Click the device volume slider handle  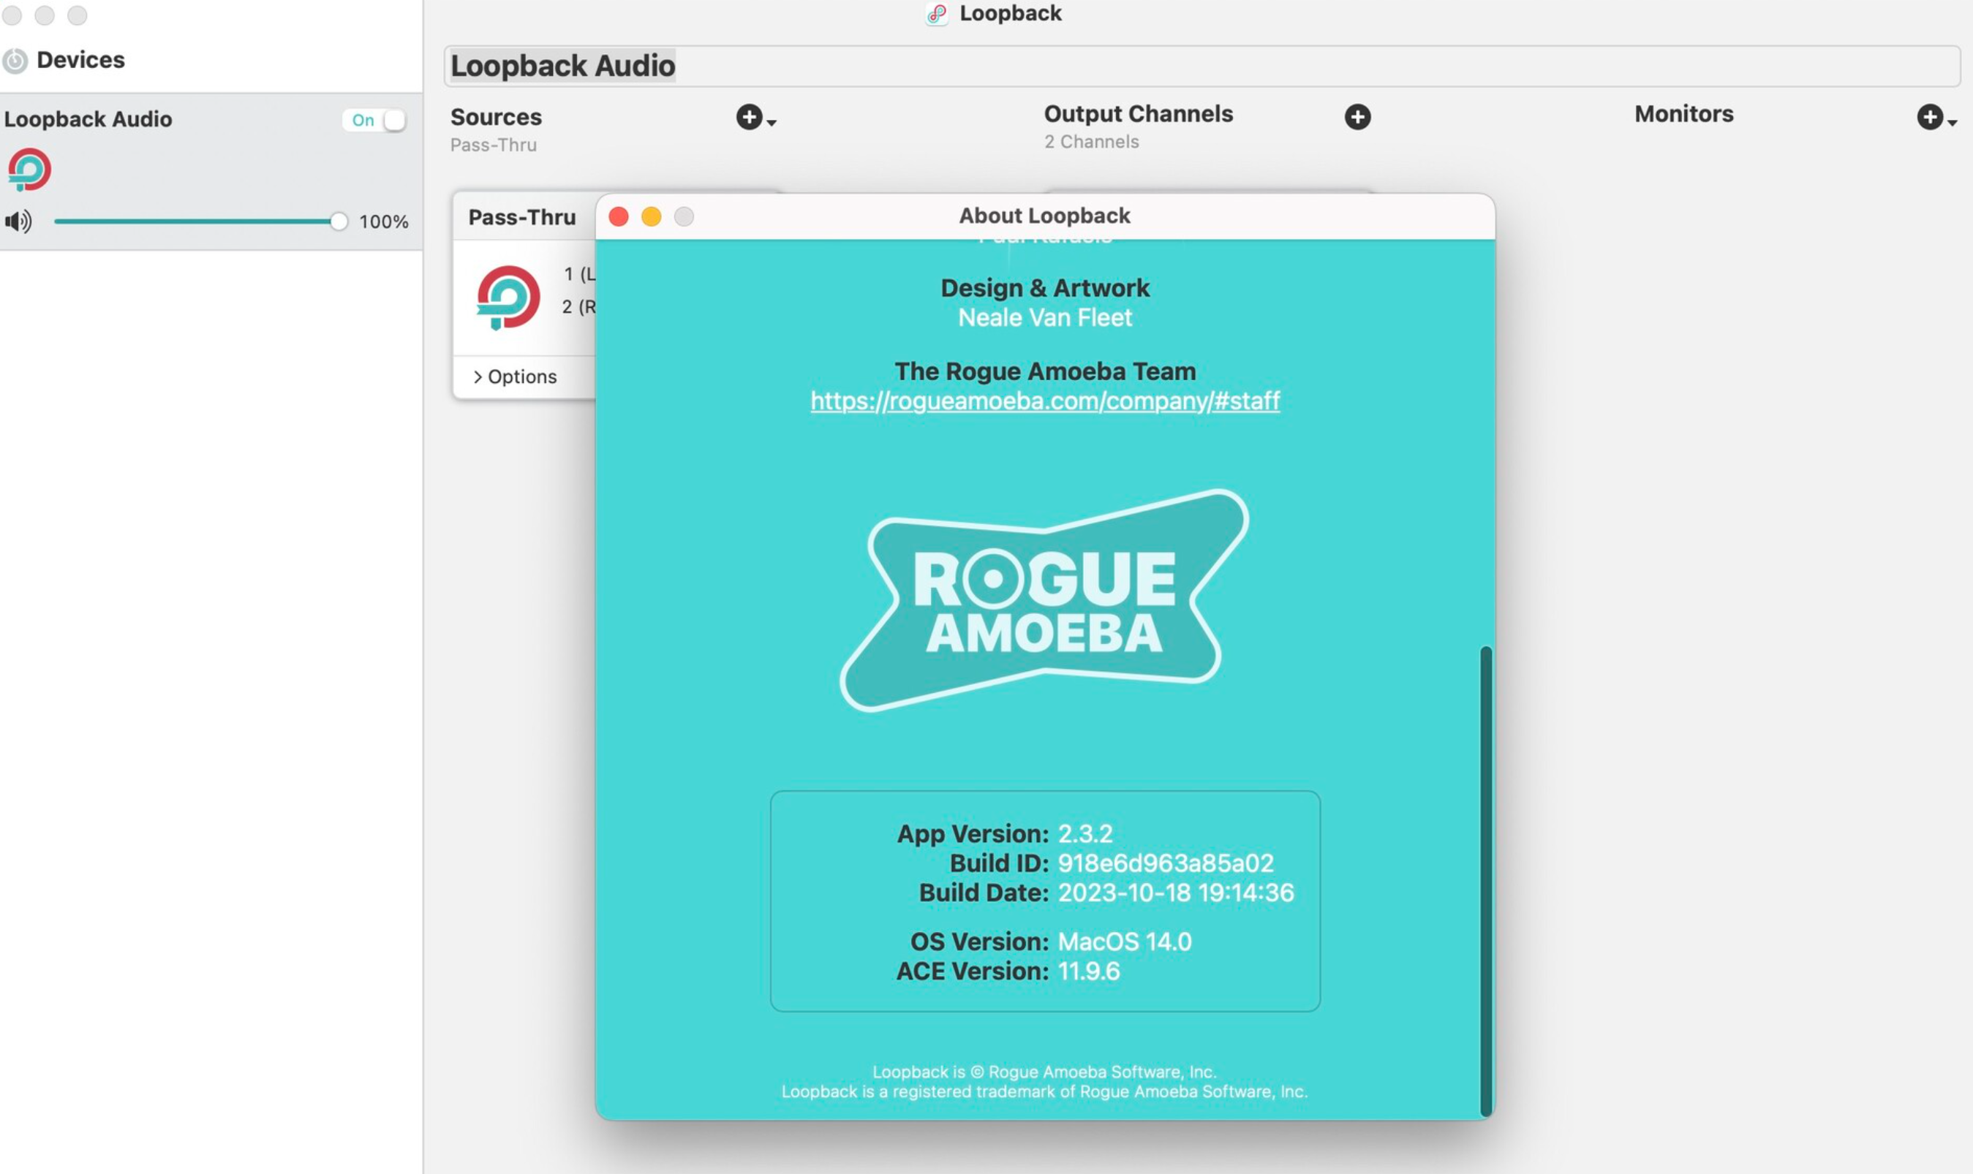339,221
